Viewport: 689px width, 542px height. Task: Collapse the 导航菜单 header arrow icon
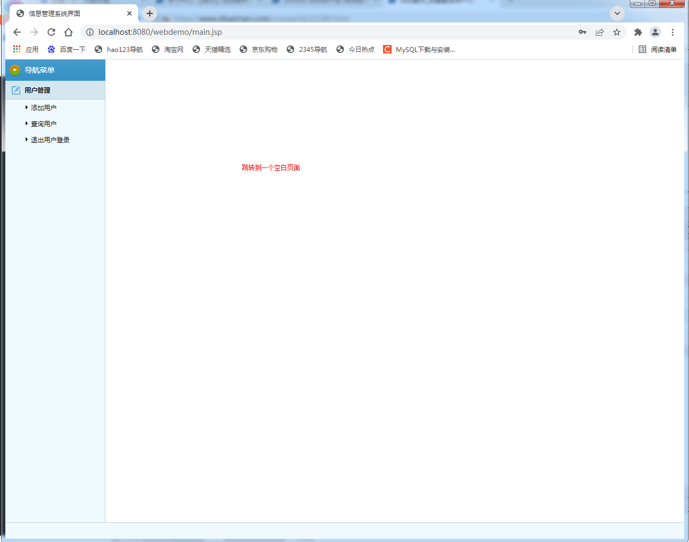coord(15,70)
